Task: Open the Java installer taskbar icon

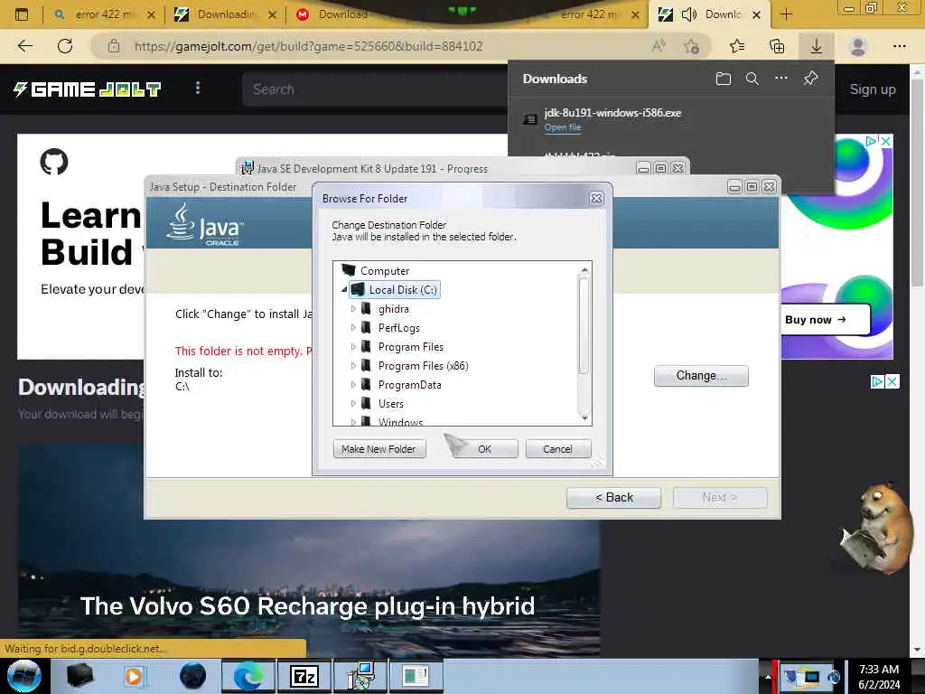Action: (x=361, y=676)
